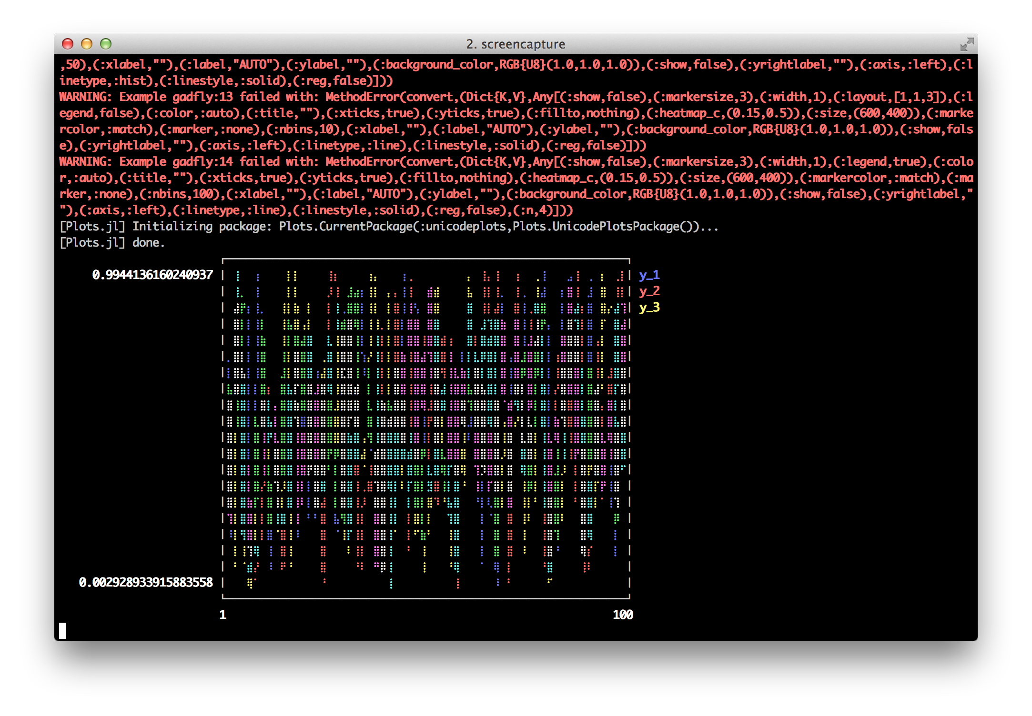This screenshot has width=1032, height=716.
Task: Click the 'Example gadfly:13' warning text
Action: point(176,97)
